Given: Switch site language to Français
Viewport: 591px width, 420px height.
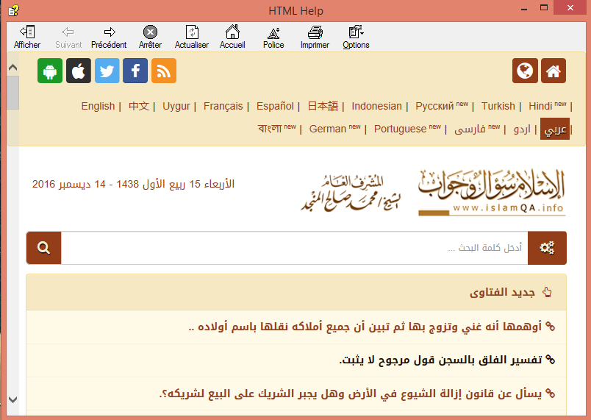Looking at the screenshot, I should pos(223,107).
